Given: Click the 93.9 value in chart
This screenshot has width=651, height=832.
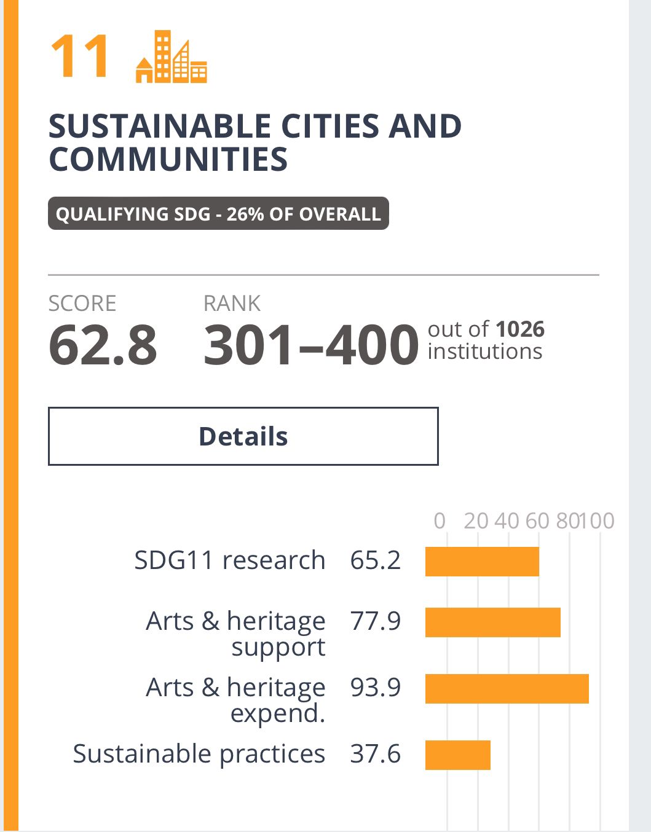Looking at the screenshot, I should [376, 688].
